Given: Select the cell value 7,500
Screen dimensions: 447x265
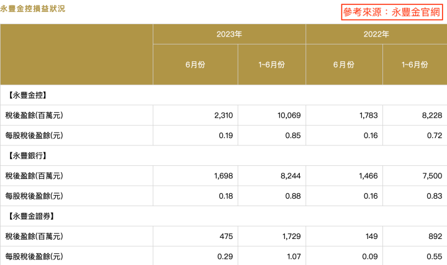Looking at the screenshot, I should (x=432, y=176).
